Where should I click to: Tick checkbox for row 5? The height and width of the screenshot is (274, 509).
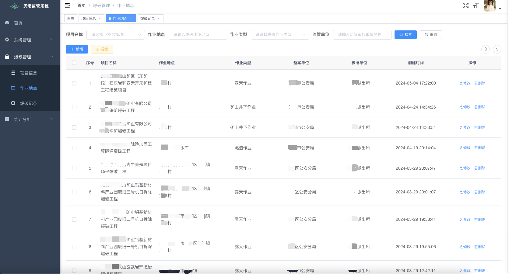point(74,168)
